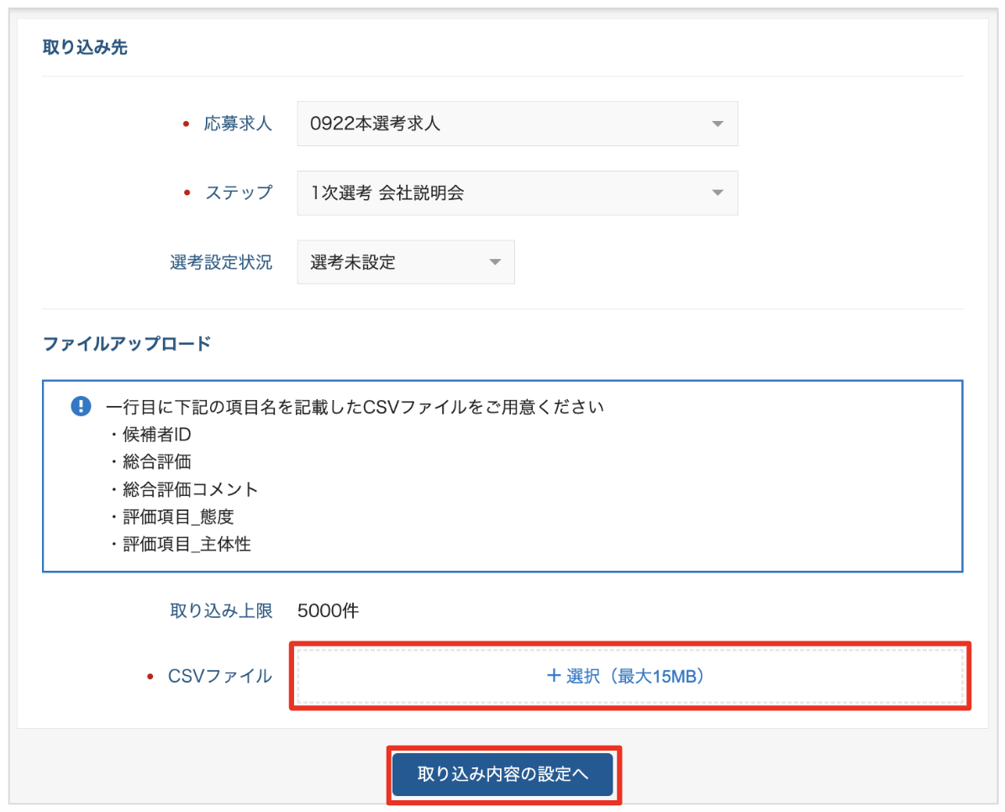
Task: Click the plus icon in the CSV selector
Action: (553, 676)
